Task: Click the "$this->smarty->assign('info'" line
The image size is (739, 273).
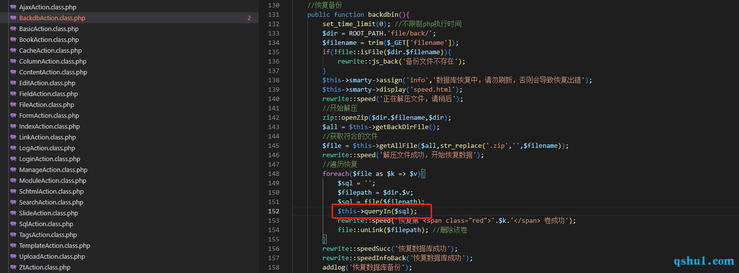Action: pos(457,80)
